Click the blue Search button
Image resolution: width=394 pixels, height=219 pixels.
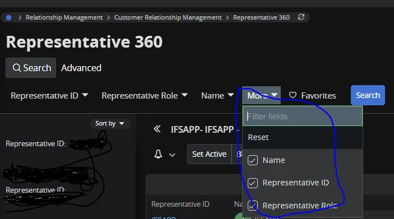(x=368, y=95)
